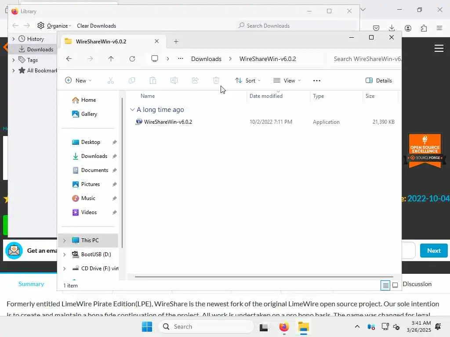Screen dimensions: 450x337
Task: Refresh the WireShareWin folder view
Action: [x=132, y=59]
